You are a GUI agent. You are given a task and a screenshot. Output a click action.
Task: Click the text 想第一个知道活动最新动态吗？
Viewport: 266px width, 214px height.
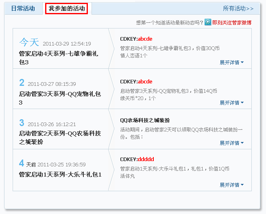pyautogui.click(x=170, y=23)
